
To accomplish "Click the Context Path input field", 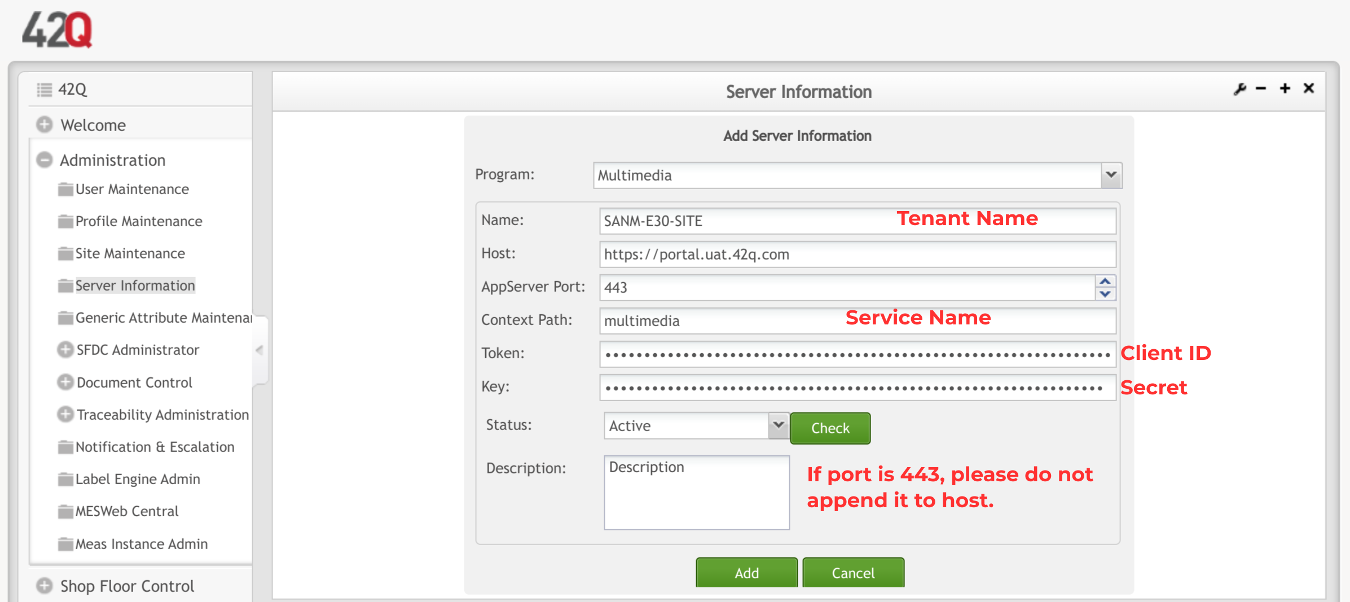I will coord(857,320).
